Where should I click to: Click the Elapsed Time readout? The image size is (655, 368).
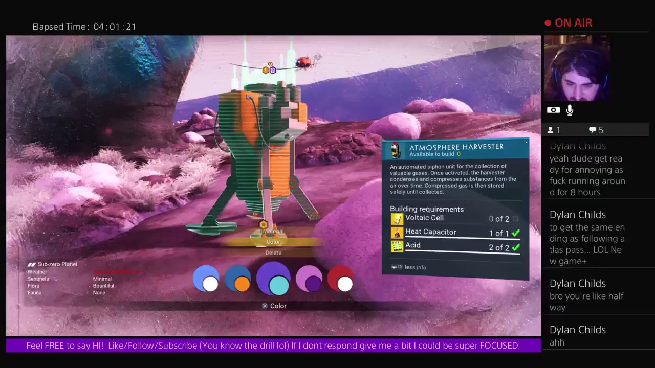click(x=84, y=27)
